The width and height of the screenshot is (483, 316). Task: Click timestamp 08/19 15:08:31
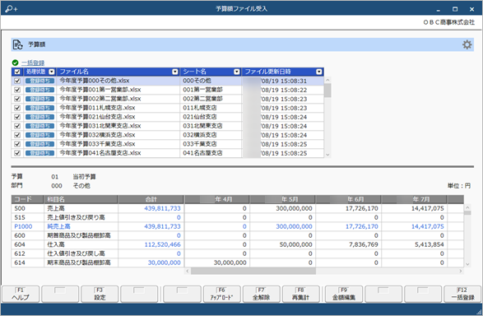(284, 81)
